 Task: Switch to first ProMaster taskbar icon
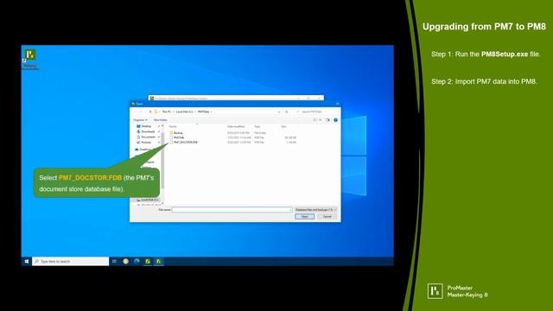[x=148, y=261]
